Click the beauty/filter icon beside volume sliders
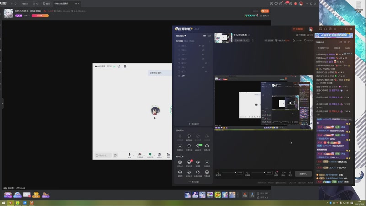This screenshot has width=366, height=206. [x=276, y=173]
